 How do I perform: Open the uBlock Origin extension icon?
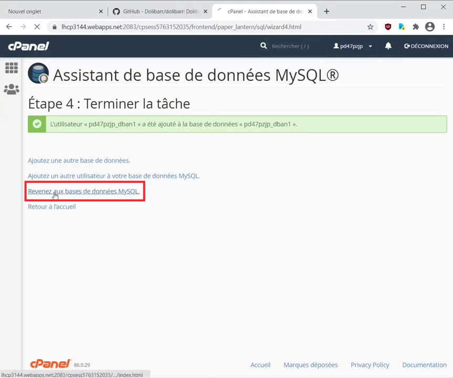388,27
